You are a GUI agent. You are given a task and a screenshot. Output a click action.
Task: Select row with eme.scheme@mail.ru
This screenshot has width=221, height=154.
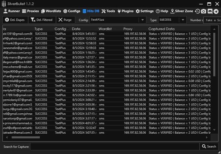(107, 66)
